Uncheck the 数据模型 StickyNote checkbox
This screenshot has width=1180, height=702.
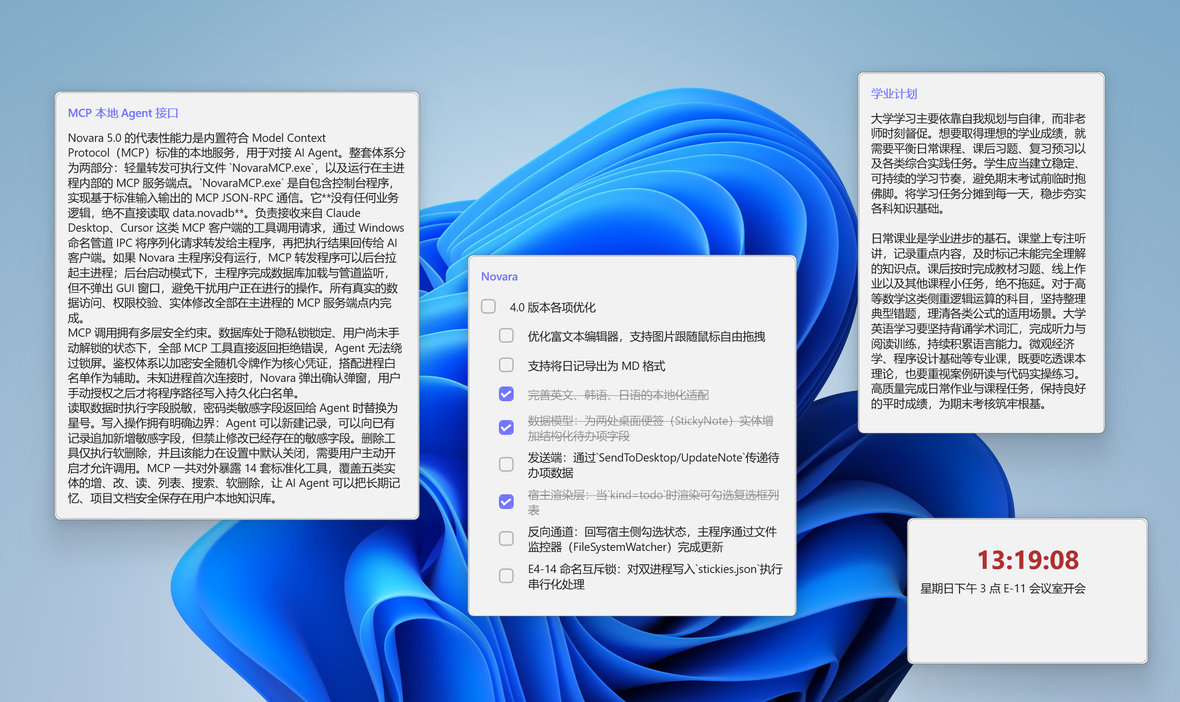(x=506, y=427)
